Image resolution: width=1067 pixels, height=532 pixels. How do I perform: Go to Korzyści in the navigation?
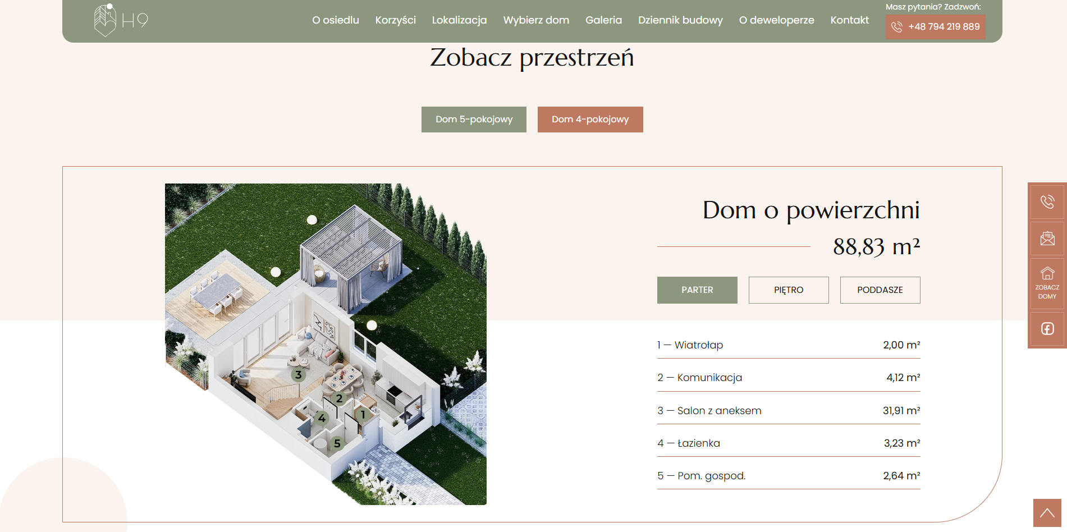[x=396, y=20]
